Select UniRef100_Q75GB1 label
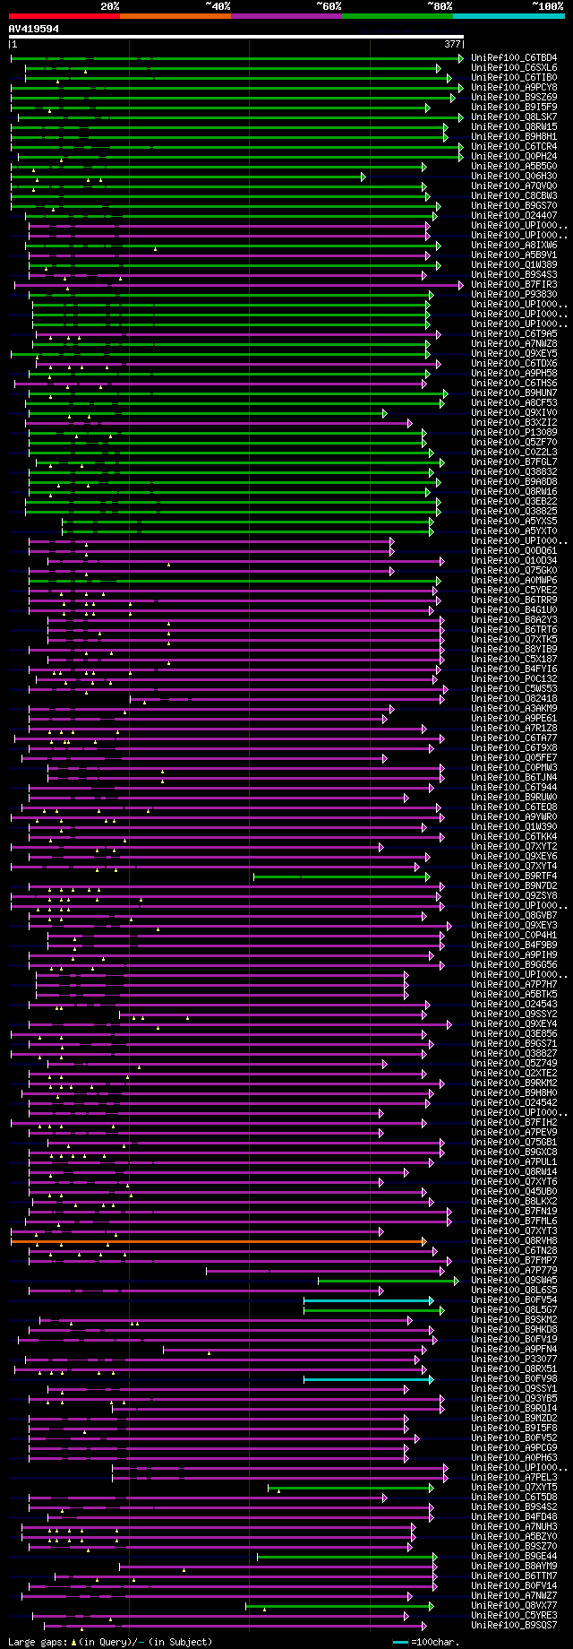Screen dimensions: 573x1649 (514, 1143)
